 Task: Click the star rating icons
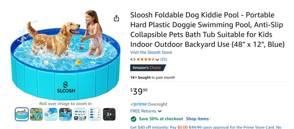[146, 59]
